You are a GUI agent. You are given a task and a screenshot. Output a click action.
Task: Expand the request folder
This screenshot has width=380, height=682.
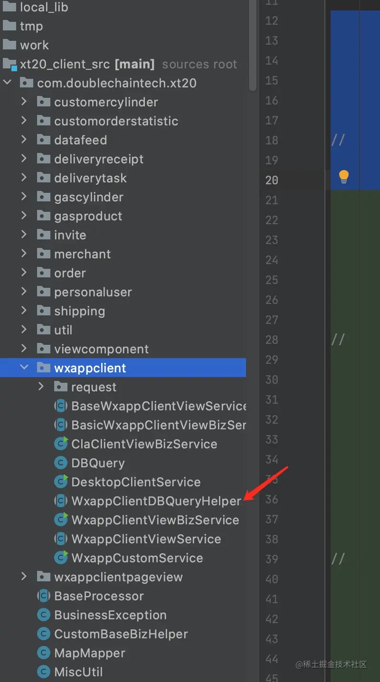[x=41, y=387]
